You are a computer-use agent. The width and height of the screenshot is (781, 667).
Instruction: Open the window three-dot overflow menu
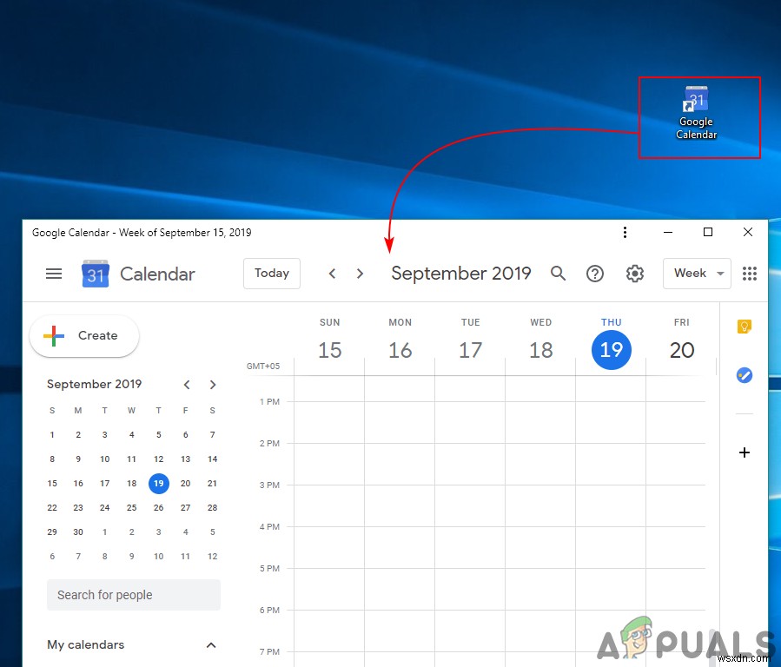point(625,232)
